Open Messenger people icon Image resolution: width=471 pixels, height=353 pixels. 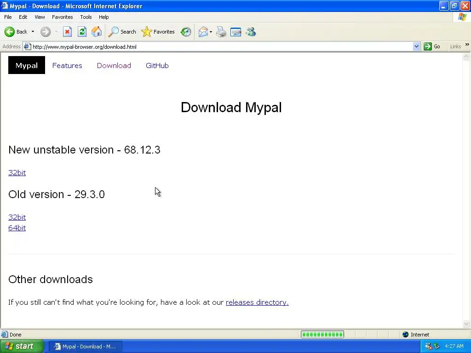pyautogui.click(x=251, y=32)
